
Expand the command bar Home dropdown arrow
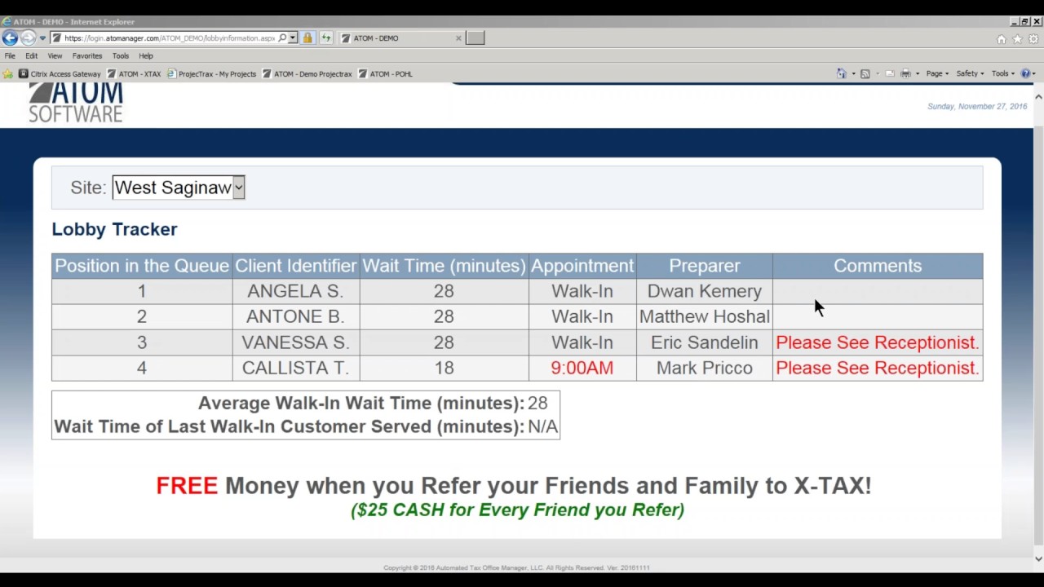pos(853,74)
